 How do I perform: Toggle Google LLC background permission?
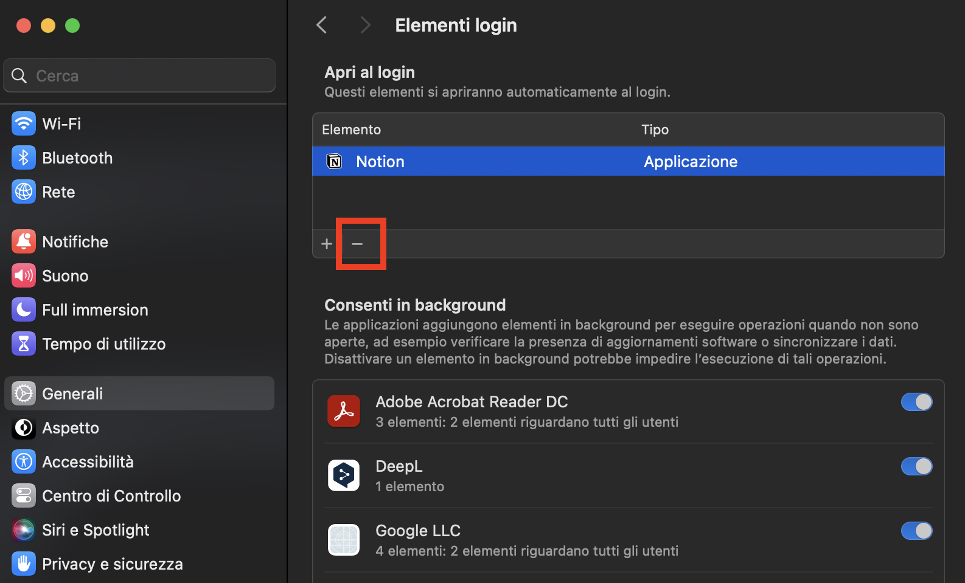[917, 531]
